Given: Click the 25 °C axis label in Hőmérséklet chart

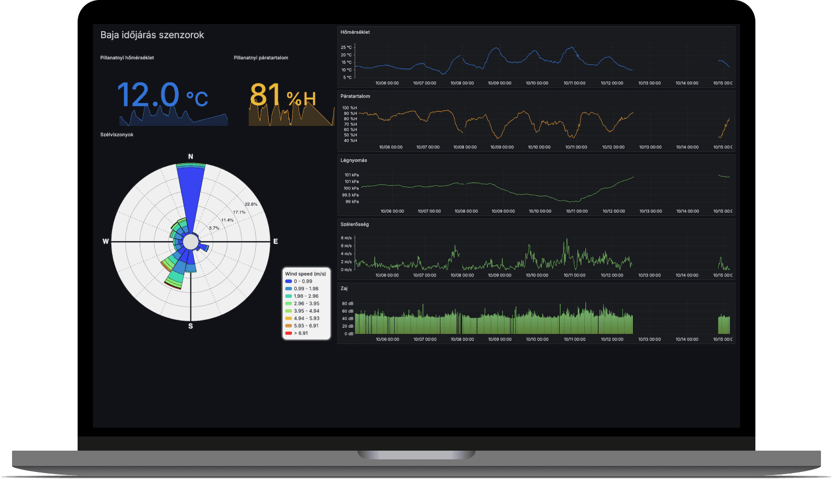Looking at the screenshot, I should tap(347, 47).
